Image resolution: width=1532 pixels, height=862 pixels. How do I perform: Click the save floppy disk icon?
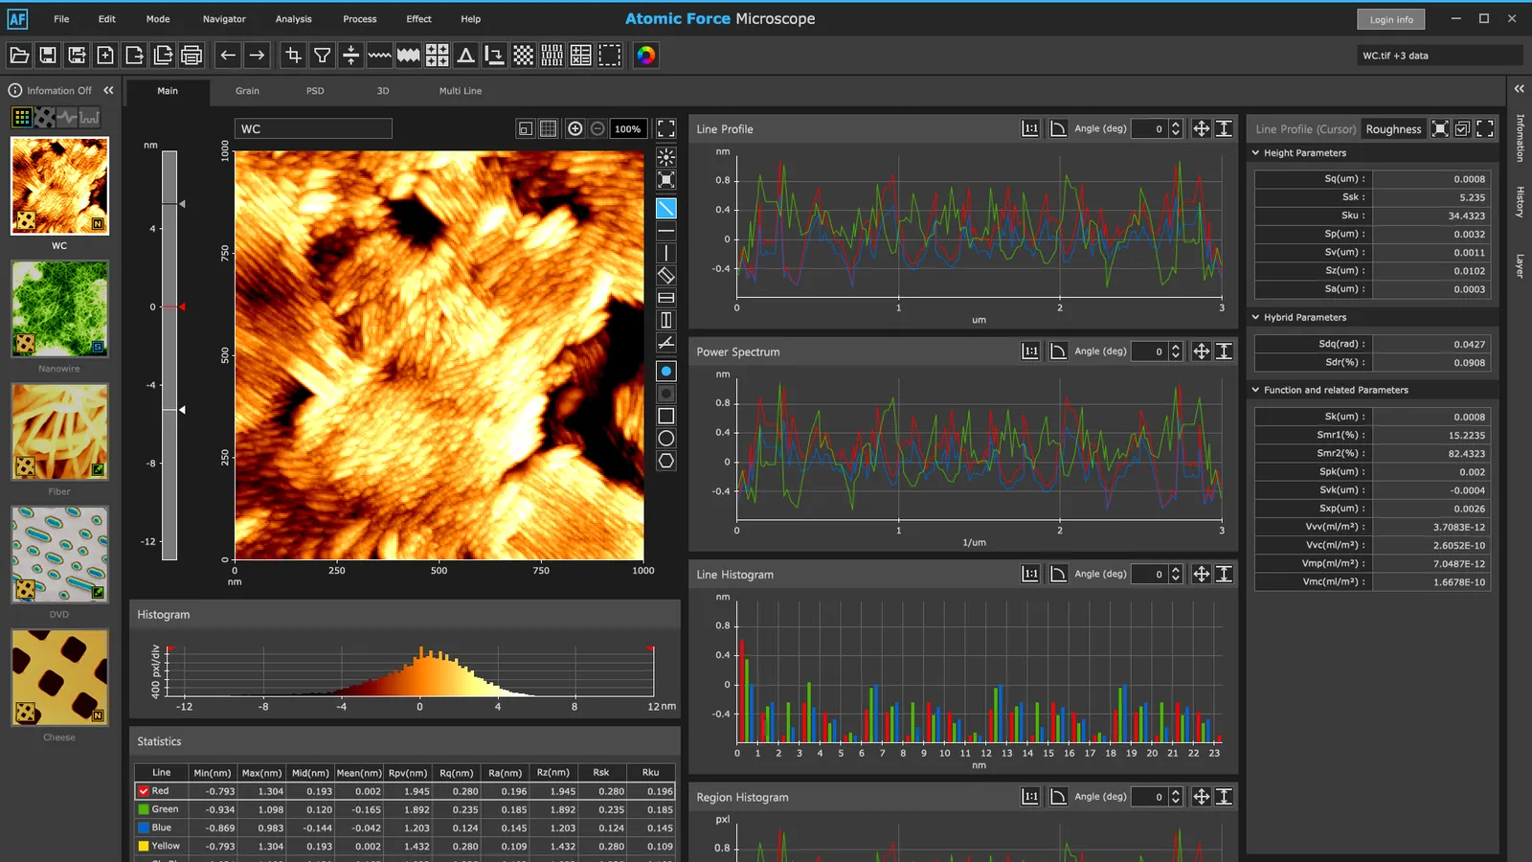click(48, 56)
